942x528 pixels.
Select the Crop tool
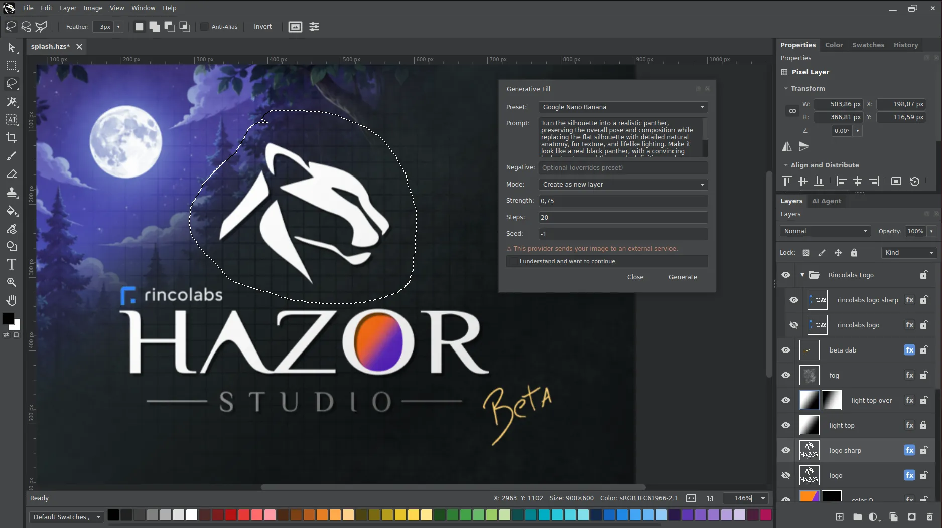(12, 138)
